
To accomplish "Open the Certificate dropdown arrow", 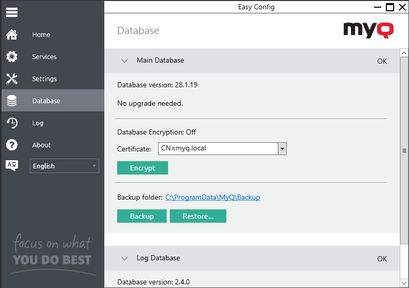I will pos(282,149).
